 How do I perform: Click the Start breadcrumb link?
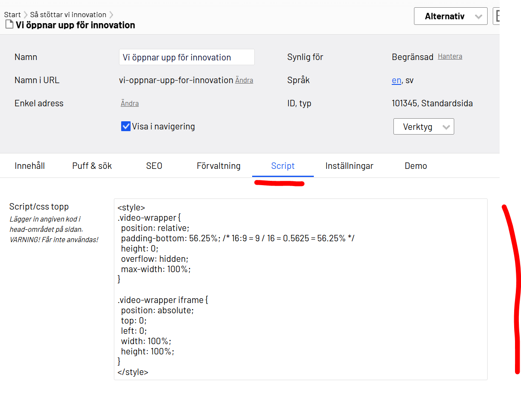point(12,15)
